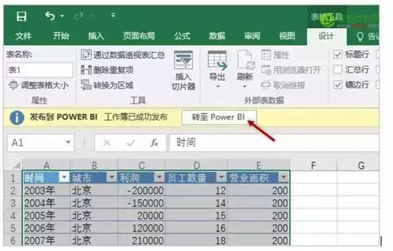Switch to the 插入 ribbon tab
The height and width of the screenshot is (251, 393).
96,36
